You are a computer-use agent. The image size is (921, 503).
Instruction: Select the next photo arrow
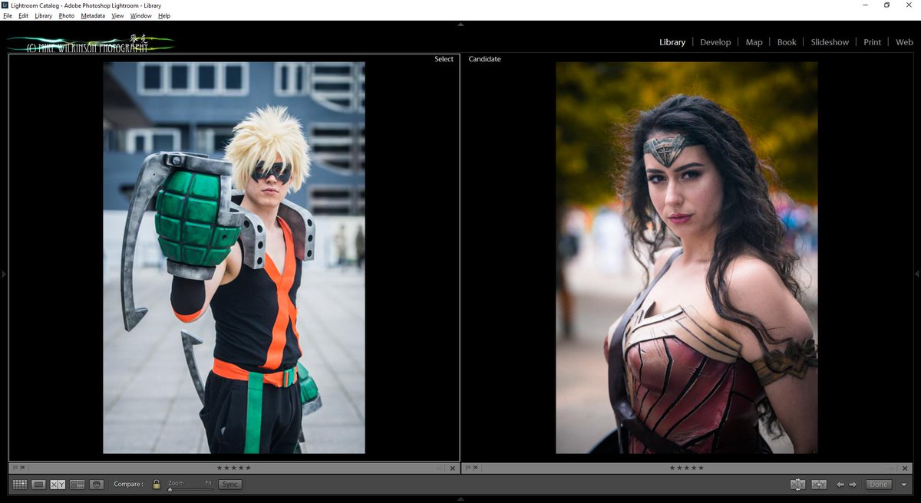coord(853,485)
